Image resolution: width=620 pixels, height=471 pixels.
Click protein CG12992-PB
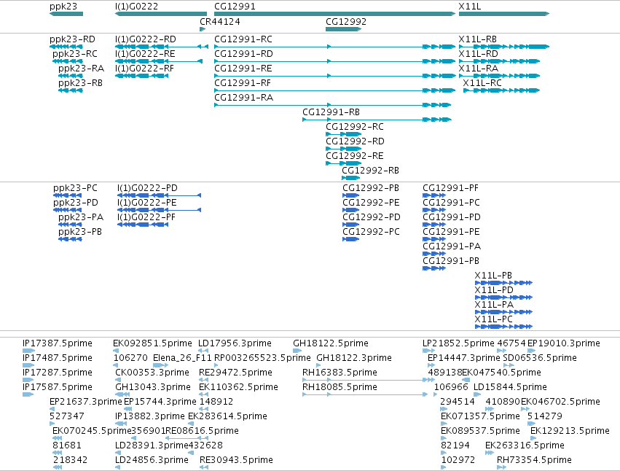point(371,188)
